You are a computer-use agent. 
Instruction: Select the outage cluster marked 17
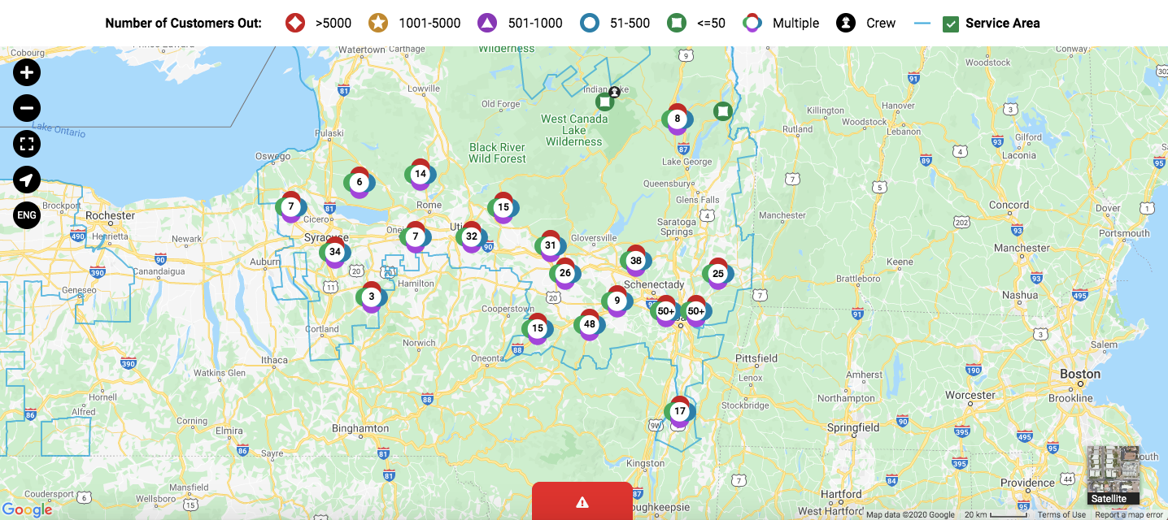[x=680, y=411]
